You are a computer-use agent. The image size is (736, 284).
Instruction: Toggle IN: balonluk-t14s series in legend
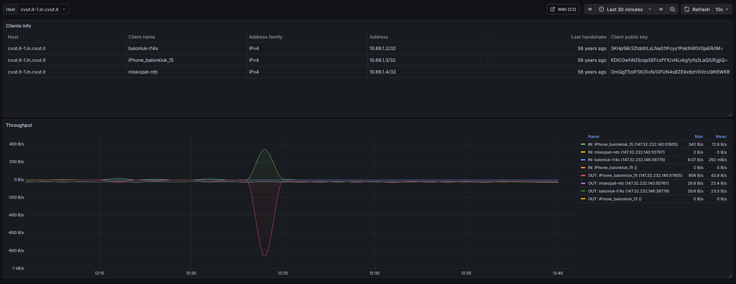pyautogui.click(x=626, y=160)
